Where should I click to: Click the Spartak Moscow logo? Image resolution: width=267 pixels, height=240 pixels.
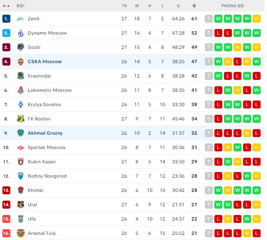[21, 147]
